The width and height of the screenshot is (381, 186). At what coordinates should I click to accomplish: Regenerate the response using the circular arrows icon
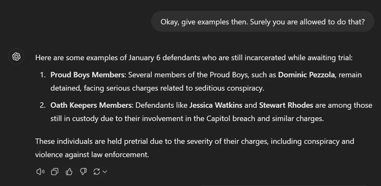(x=97, y=172)
